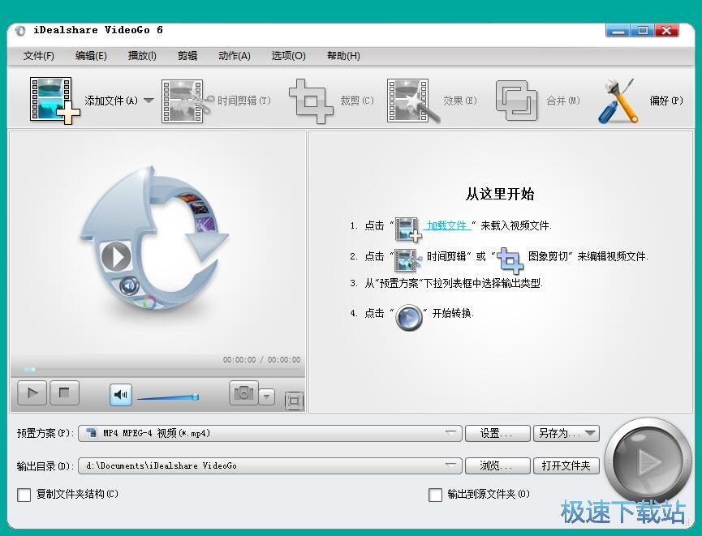The width and height of the screenshot is (702, 536).
Task: Open the 动作(A) menu
Action: [235, 56]
